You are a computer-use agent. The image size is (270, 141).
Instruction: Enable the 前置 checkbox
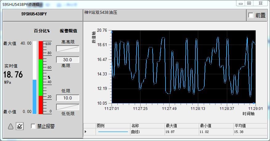pyautogui.click(x=251, y=15)
